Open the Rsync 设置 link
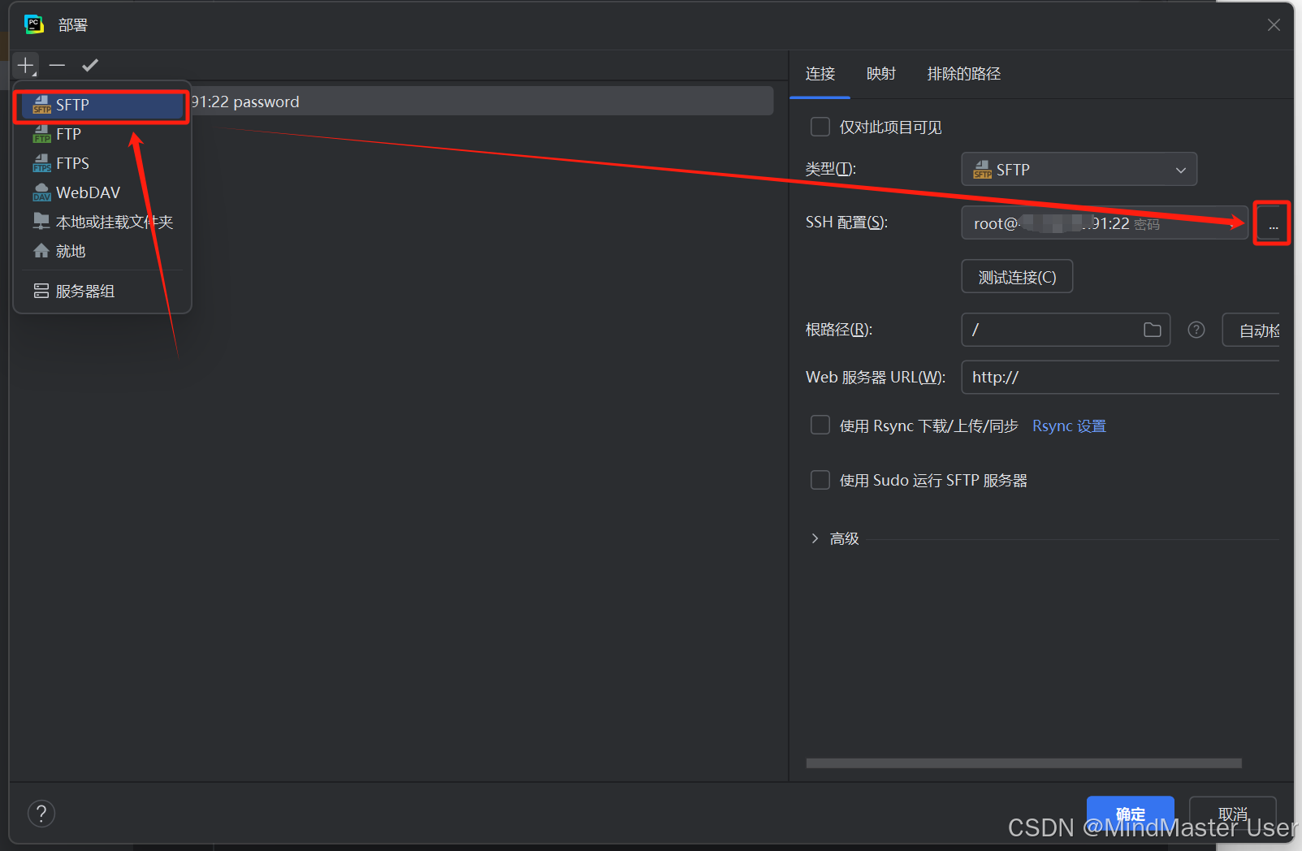1302x851 pixels. click(x=1068, y=425)
